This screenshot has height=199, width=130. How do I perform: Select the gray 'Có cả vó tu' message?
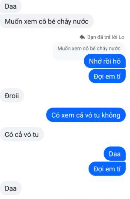coord(22,134)
